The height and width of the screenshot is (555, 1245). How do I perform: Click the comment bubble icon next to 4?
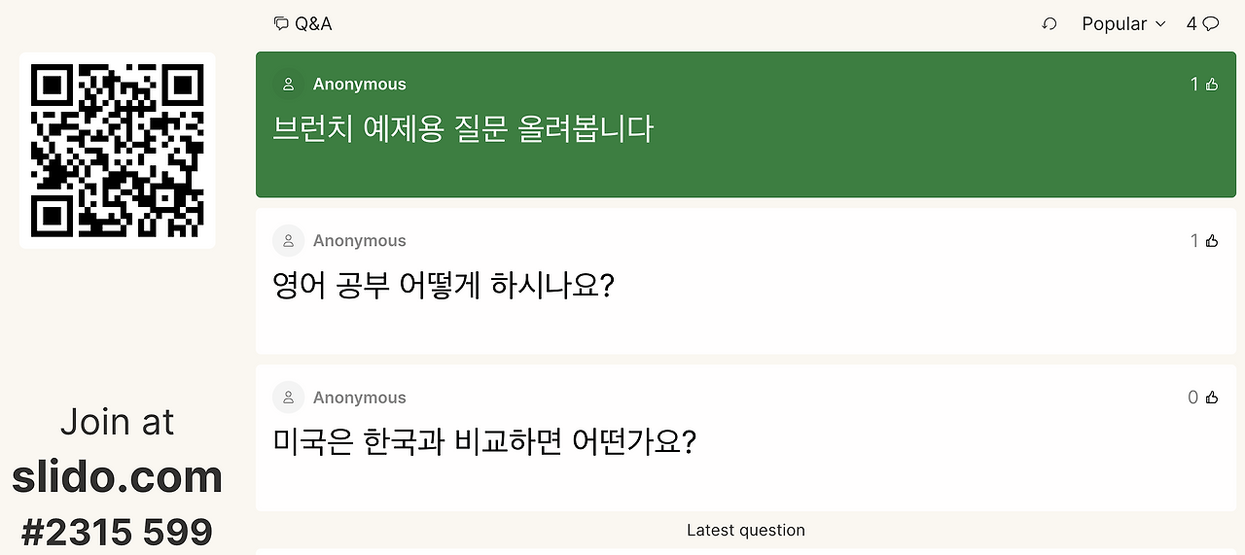coord(1211,23)
